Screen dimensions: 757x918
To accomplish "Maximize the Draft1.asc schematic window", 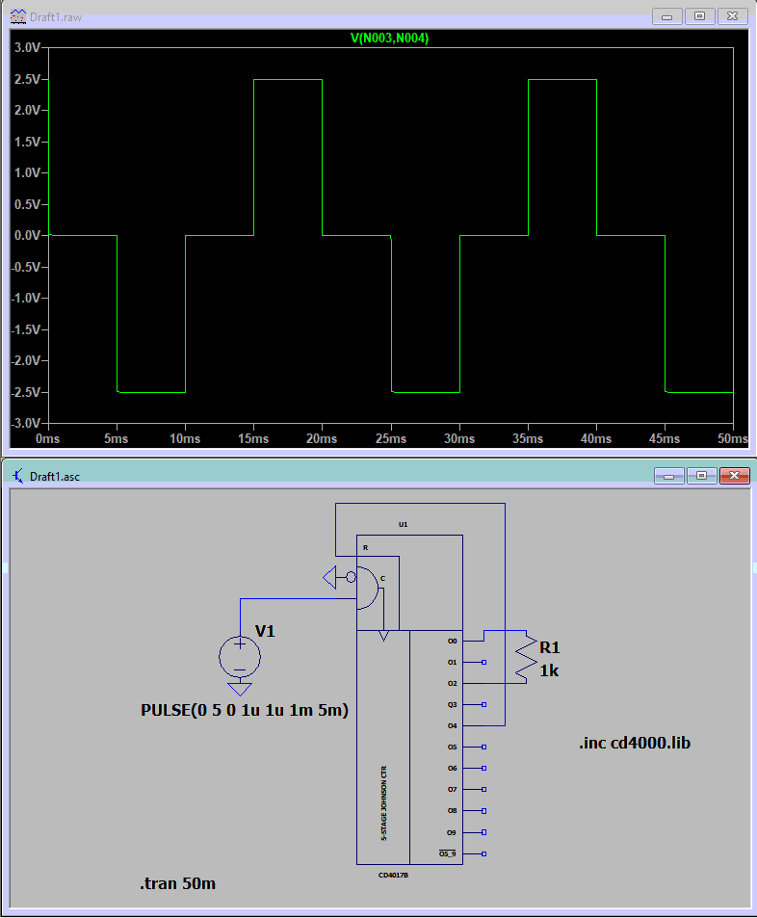I will (701, 476).
